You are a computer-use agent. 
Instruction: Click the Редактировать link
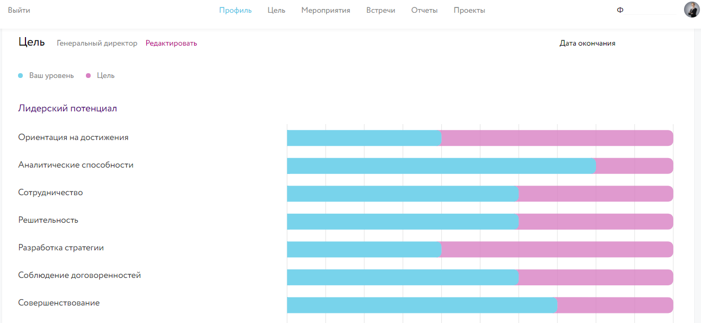(171, 43)
